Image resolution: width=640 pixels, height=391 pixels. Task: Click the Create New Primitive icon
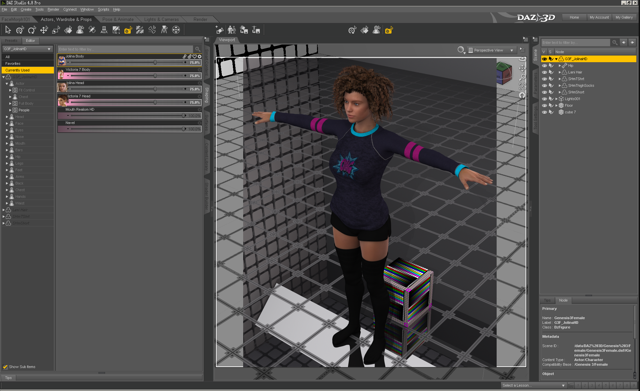coord(220,30)
